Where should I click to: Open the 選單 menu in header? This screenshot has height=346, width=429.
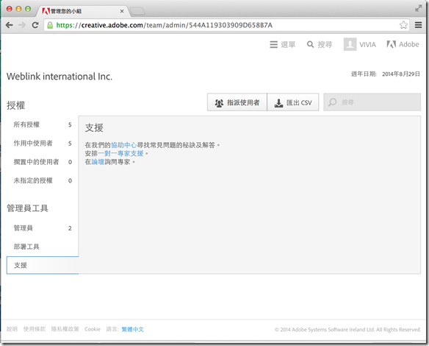click(x=283, y=44)
